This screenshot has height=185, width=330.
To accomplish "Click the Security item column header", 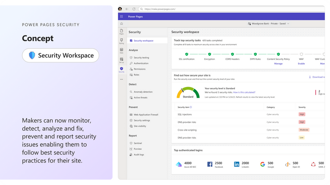I will pos(183,107).
